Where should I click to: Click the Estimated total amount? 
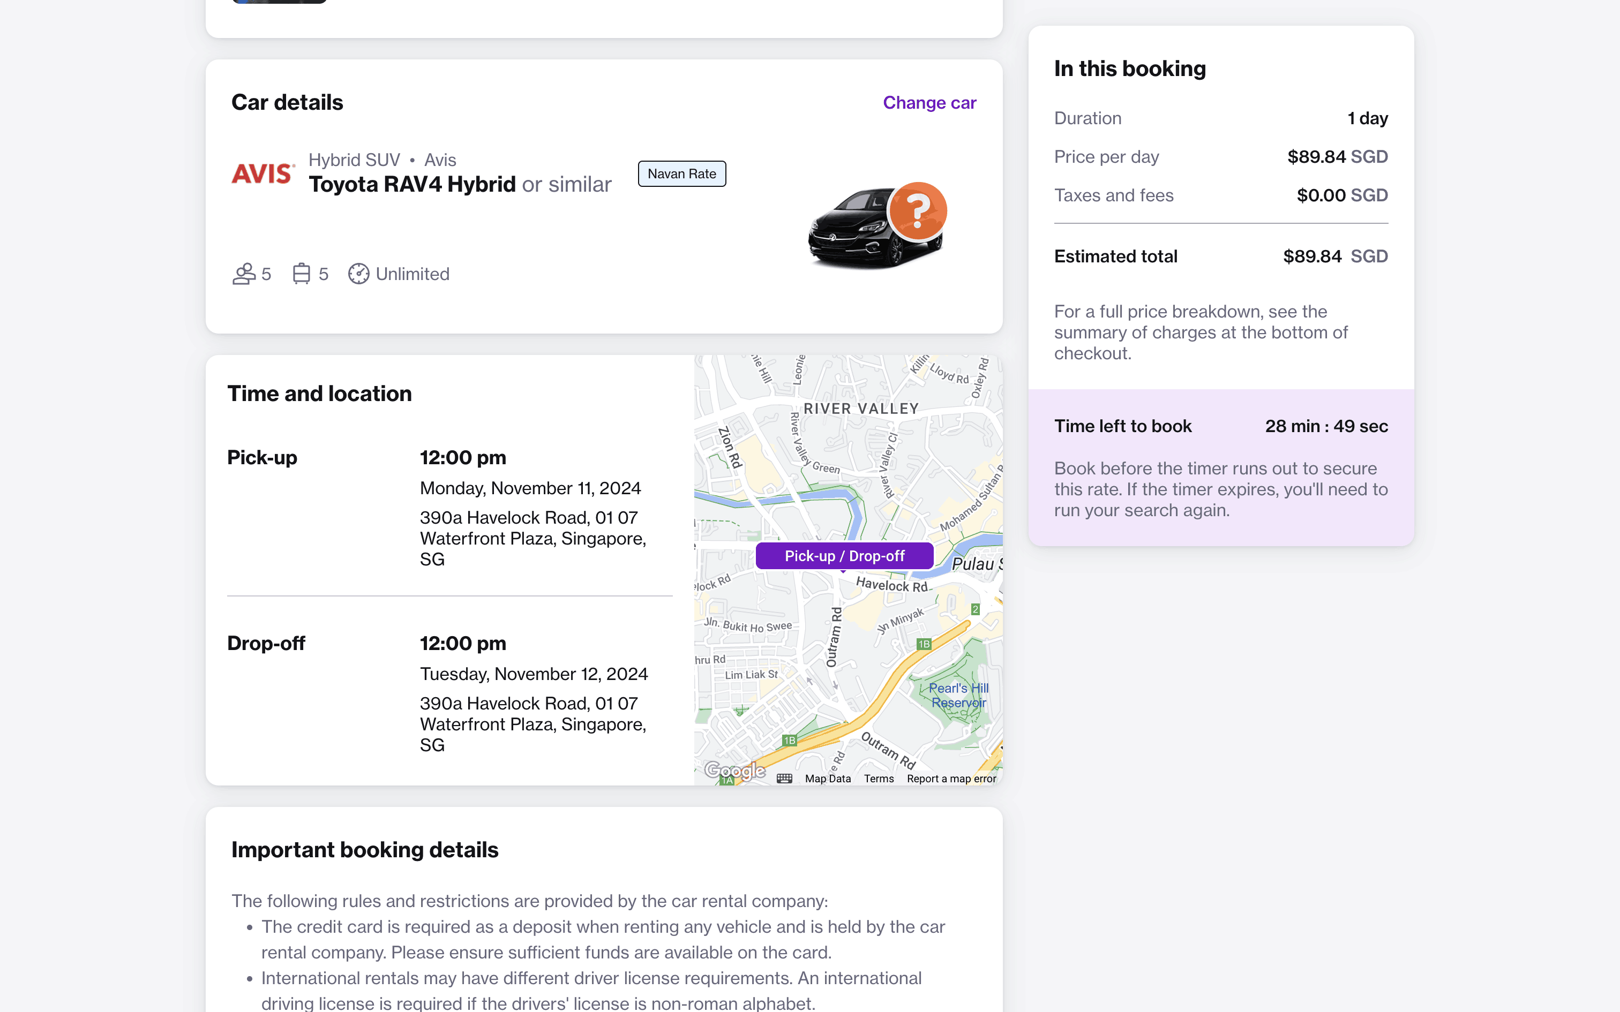(1334, 256)
